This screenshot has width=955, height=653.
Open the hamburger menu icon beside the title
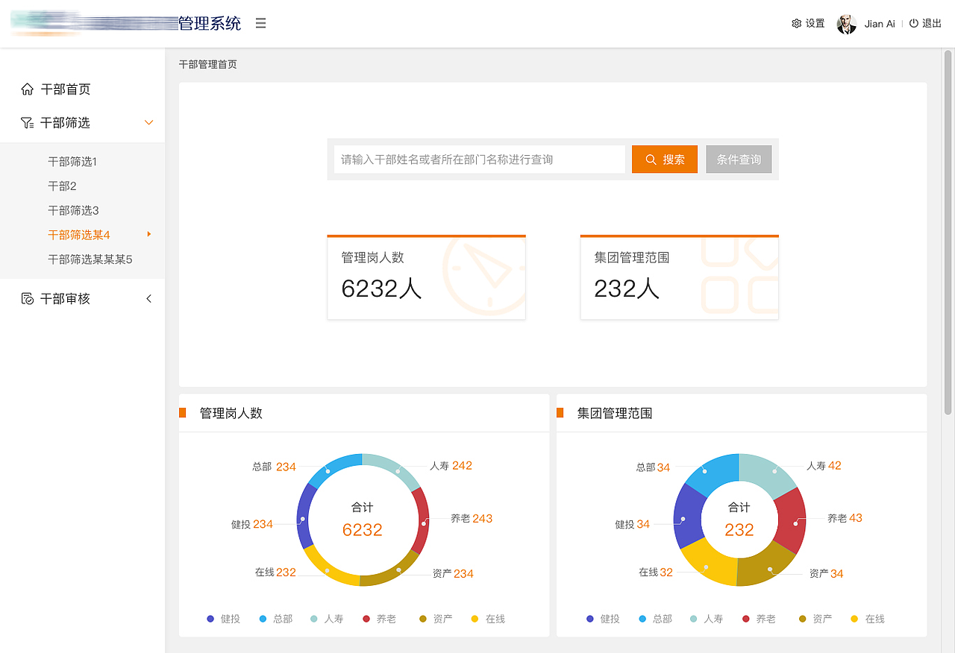[x=260, y=23]
